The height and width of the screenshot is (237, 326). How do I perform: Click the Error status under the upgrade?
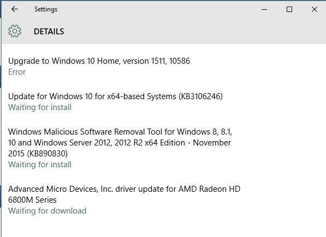coord(17,72)
